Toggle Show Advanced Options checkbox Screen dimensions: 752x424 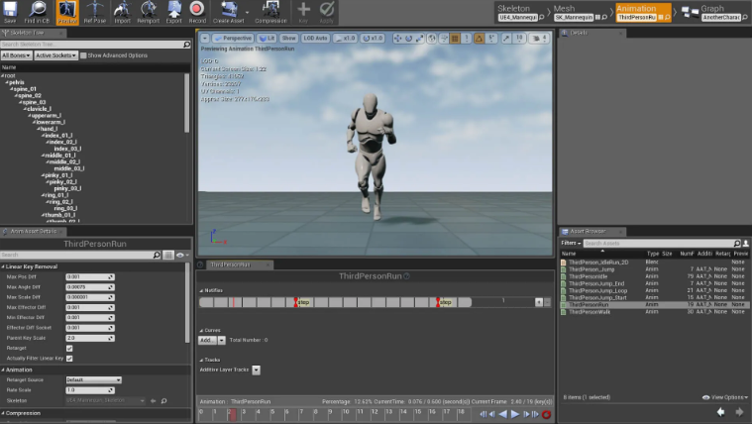[x=83, y=55]
